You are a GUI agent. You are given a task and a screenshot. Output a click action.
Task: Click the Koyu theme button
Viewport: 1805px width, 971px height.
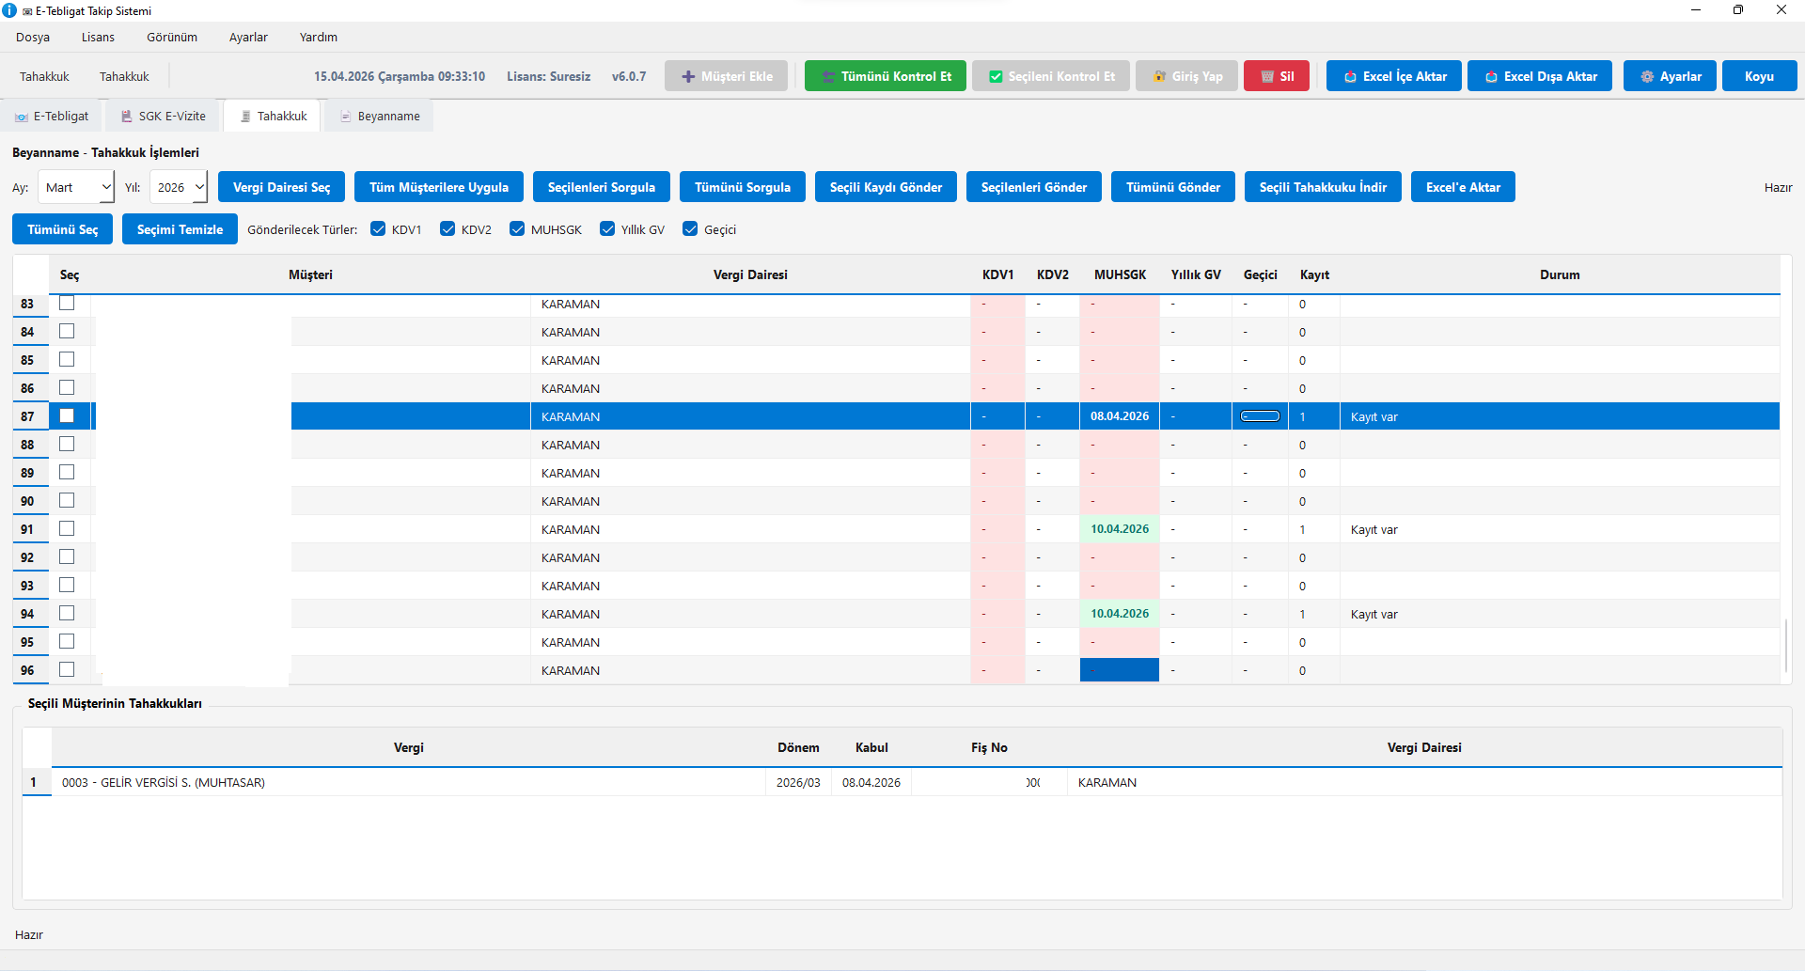1758,77
